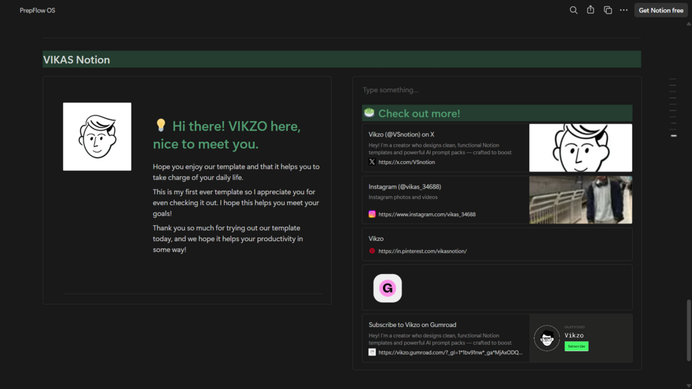
Task: Click the 'This is my first ever template' paragraph
Action: coord(235,203)
